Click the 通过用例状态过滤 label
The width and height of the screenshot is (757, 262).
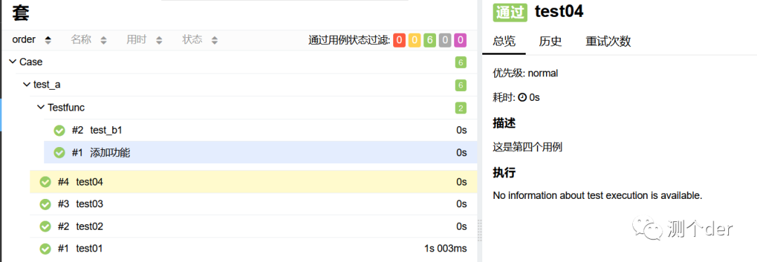click(x=349, y=40)
